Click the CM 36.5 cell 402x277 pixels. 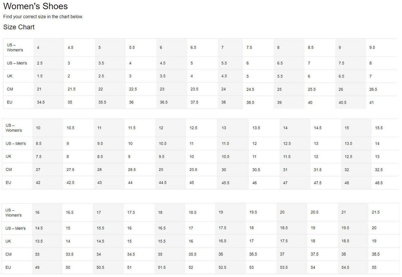click(253, 254)
